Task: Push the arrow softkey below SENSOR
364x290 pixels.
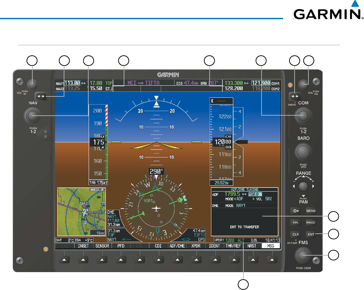Action: coord(102,260)
